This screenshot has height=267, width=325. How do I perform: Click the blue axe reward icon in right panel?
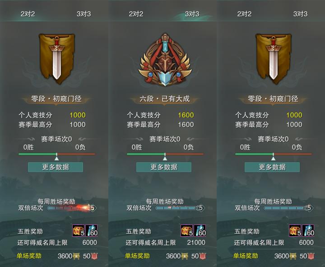308,230
